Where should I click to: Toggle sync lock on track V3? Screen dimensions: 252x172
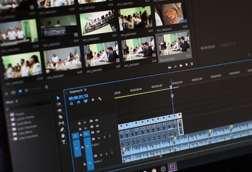(91, 121)
